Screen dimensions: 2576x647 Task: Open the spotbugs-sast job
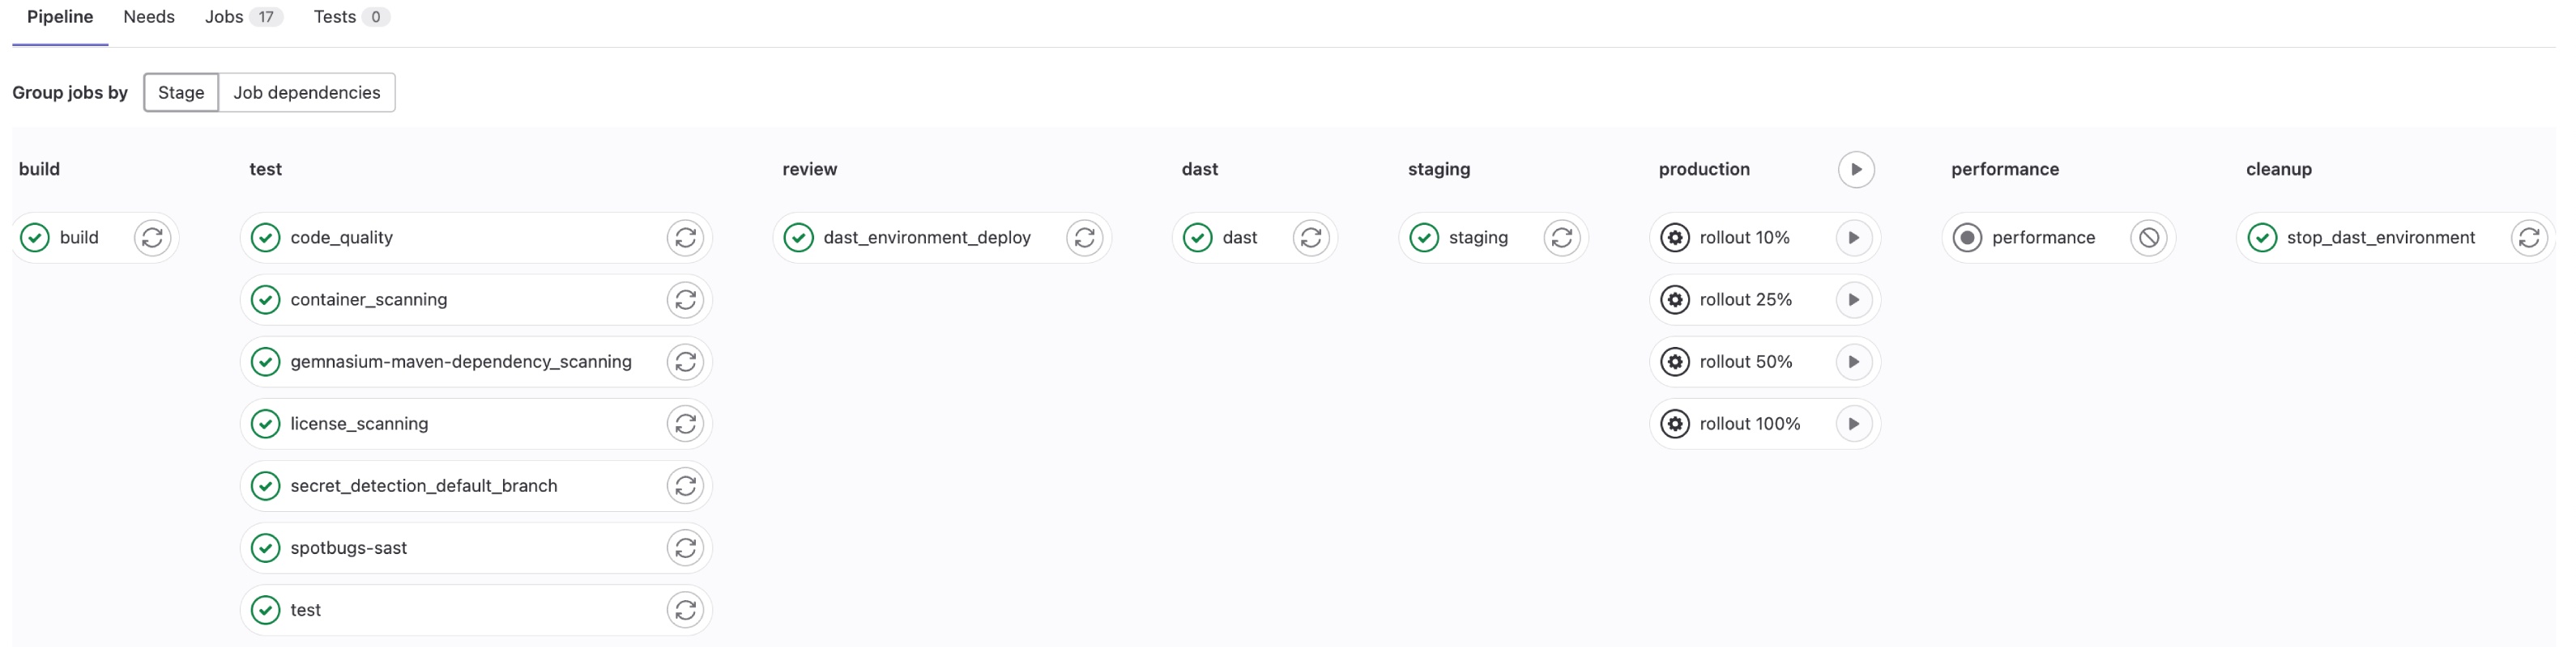pyautogui.click(x=349, y=548)
